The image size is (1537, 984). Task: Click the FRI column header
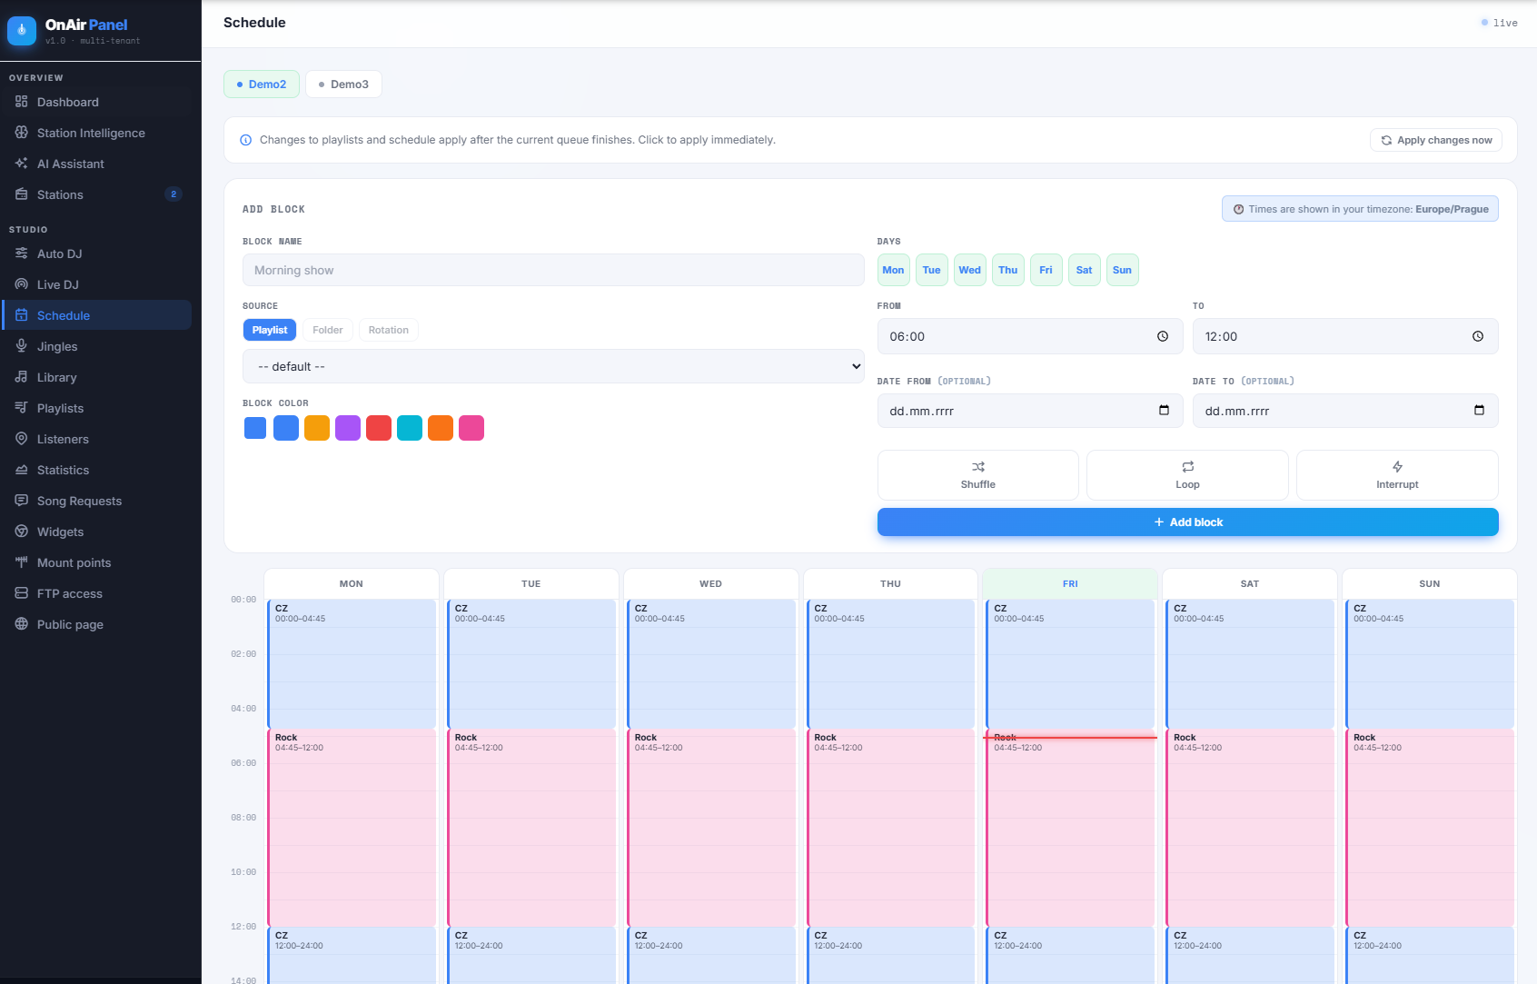pos(1070,583)
